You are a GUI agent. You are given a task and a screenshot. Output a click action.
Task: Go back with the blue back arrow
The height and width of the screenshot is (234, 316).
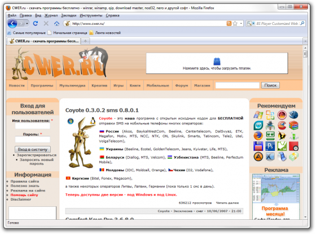tap(12, 24)
